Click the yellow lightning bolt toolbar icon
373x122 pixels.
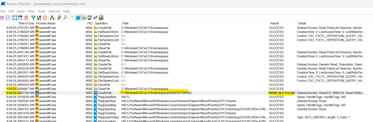pyautogui.click(x=59, y=18)
